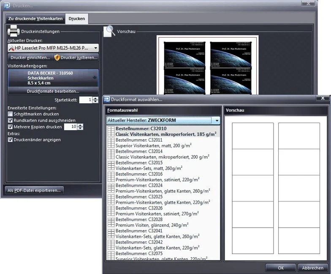This screenshot has height=274, width=331.
Task: Click OK in the Druckformat dialog
Action: point(280,268)
